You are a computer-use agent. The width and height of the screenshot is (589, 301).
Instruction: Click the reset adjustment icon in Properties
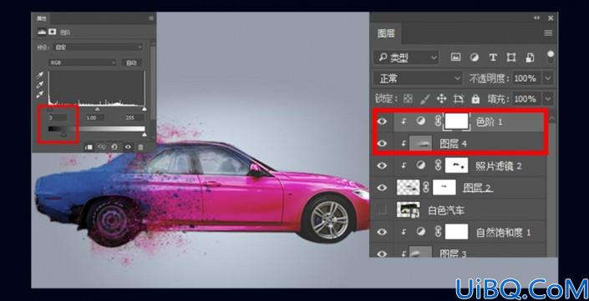[114, 147]
